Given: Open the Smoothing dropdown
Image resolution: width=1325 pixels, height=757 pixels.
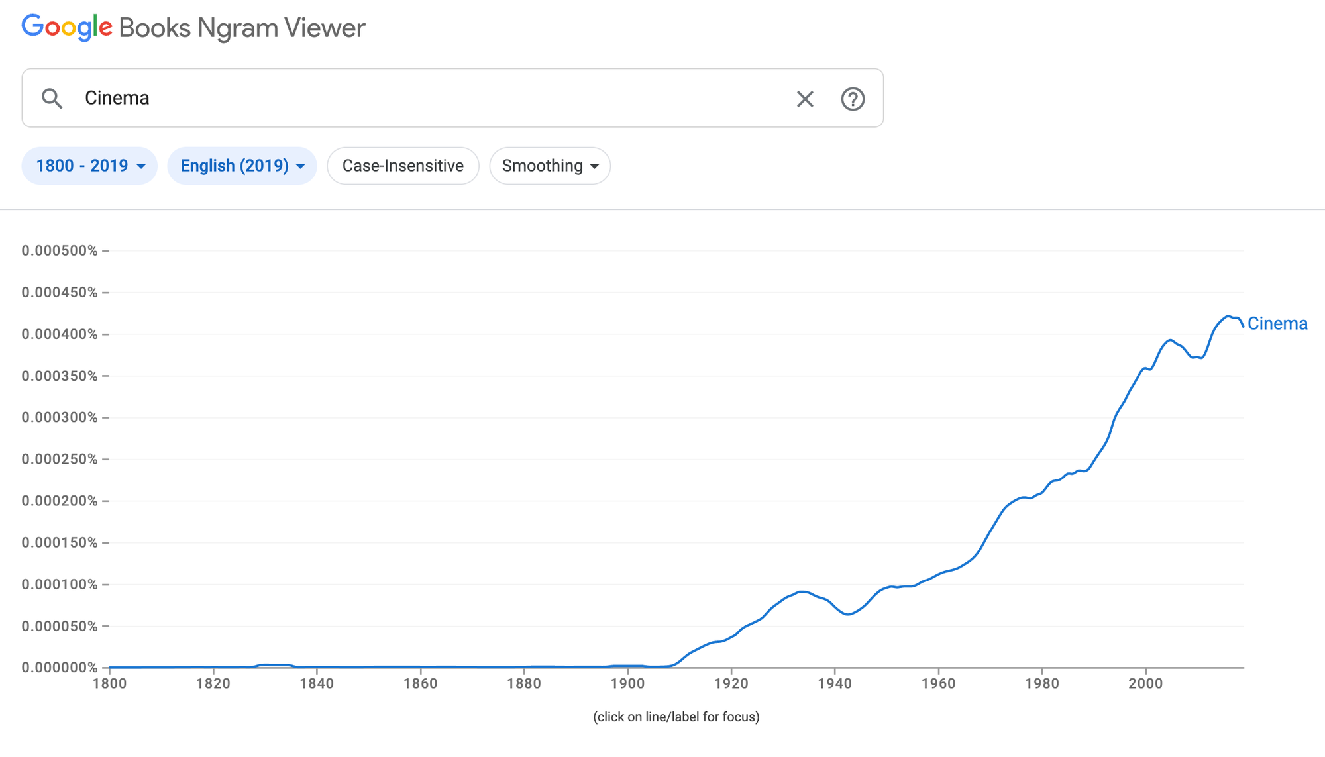Looking at the screenshot, I should (550, 166).
